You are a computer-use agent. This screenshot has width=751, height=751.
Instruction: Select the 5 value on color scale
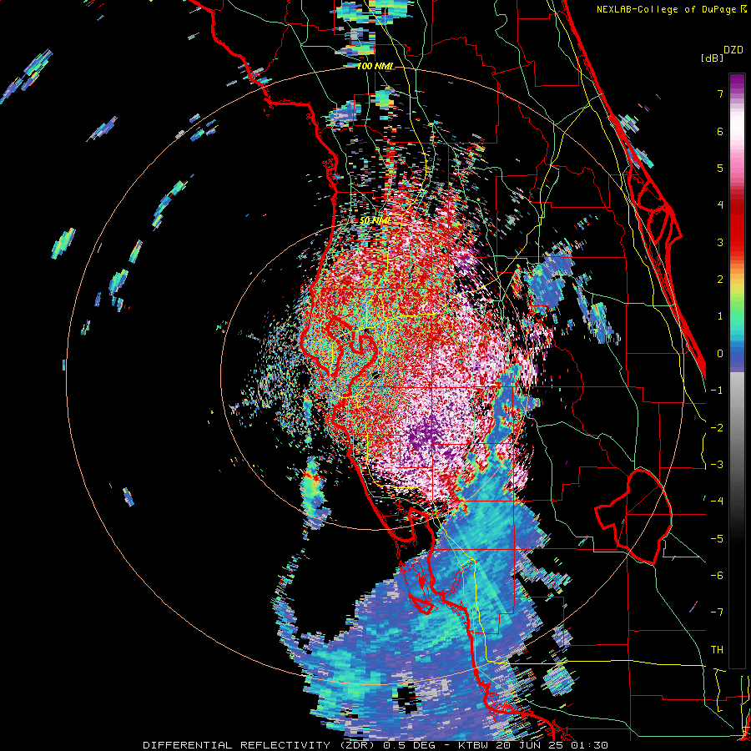720,168
